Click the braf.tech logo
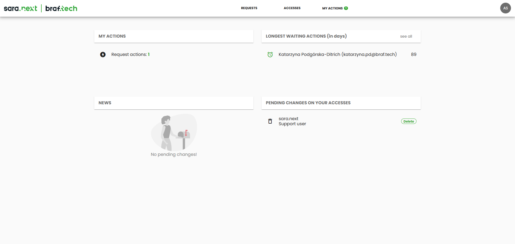 pos(61,8)
